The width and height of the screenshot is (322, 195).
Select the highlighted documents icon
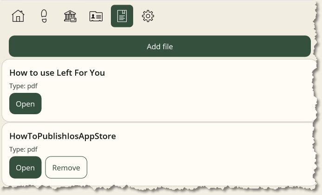click(122, 16)
